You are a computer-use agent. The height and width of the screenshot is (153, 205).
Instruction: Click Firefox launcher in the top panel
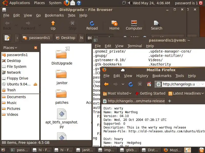[x=67, y=3]
